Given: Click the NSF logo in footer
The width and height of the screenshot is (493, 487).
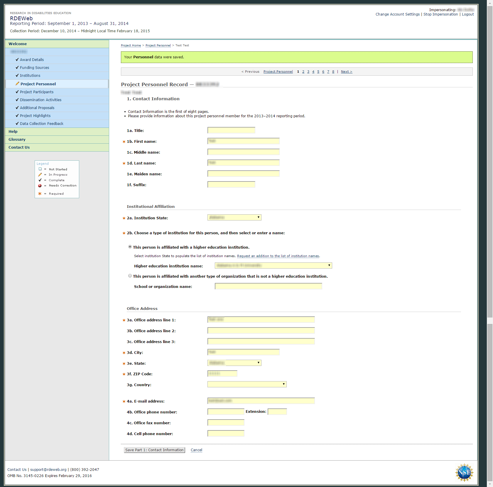Looking at the screenshot, I should (464, 472).
